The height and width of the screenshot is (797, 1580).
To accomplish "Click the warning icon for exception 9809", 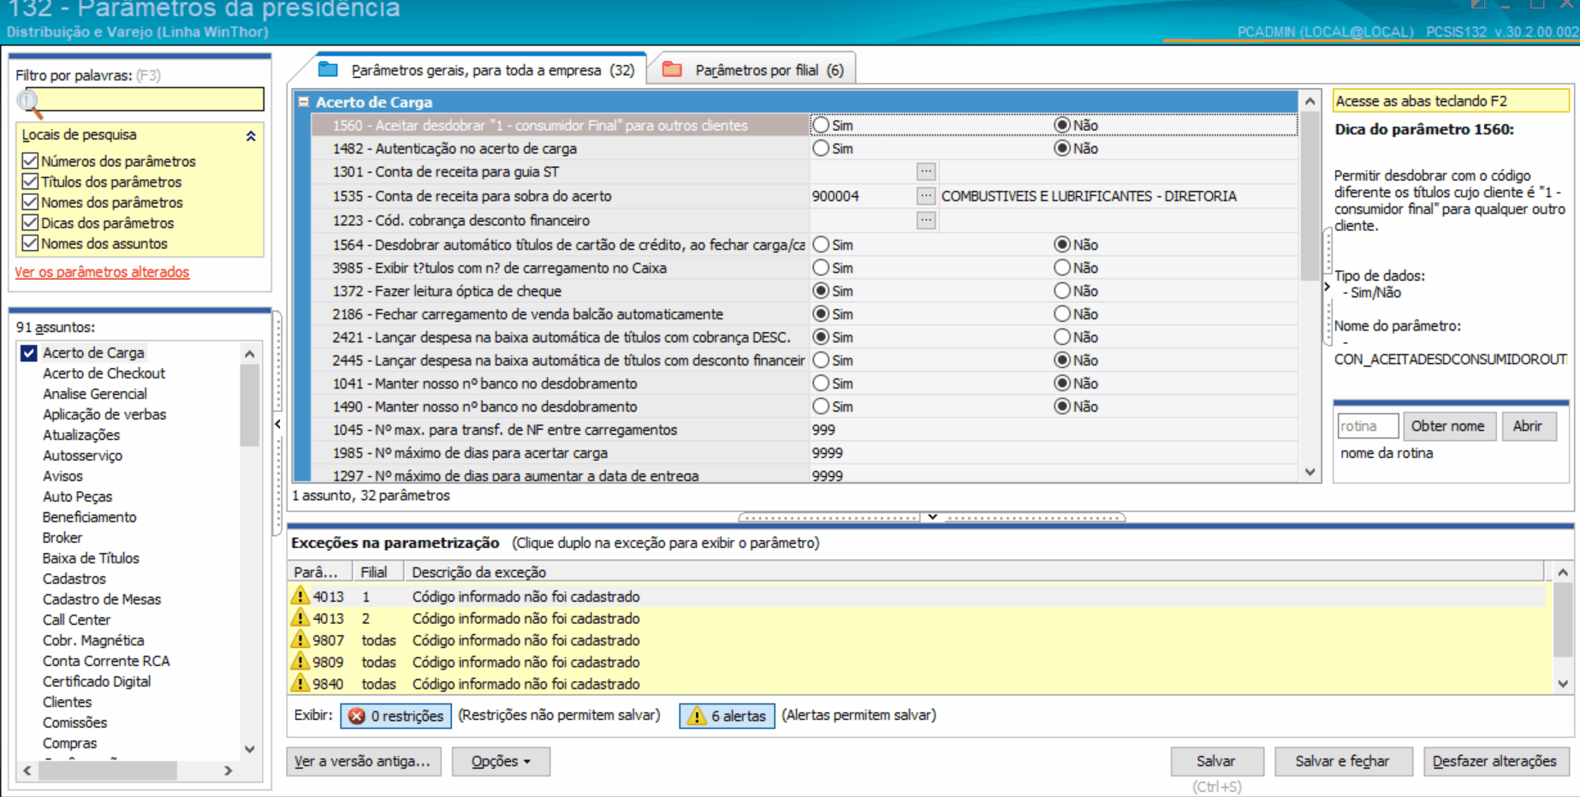I will click(x=300, y=662).
